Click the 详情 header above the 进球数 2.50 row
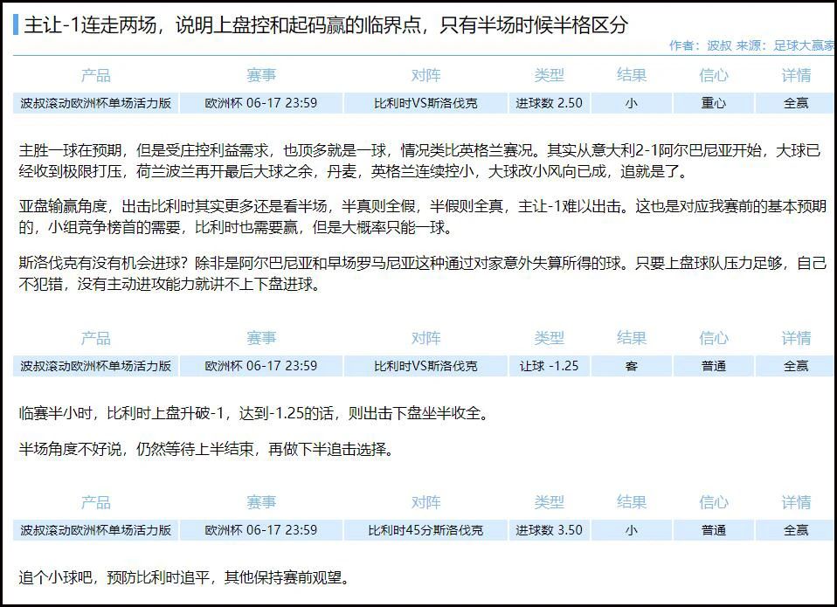Image resolution: width=837 pixels, height=607 pixels. [x=796, y=75]
